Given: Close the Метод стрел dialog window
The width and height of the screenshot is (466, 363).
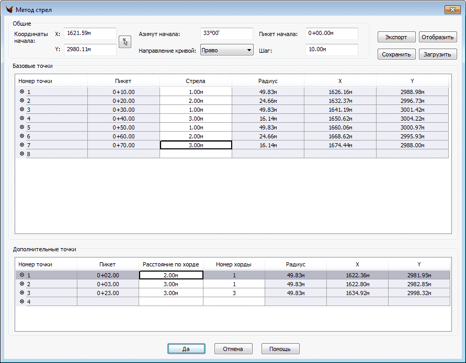Looking at the screenshot, I should [452, 10].
